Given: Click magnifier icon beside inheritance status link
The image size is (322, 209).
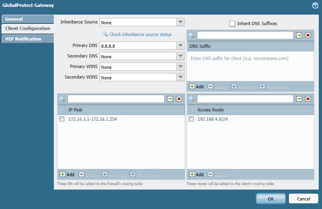Looking at the screenshot, I should click(x=105, y=34).
